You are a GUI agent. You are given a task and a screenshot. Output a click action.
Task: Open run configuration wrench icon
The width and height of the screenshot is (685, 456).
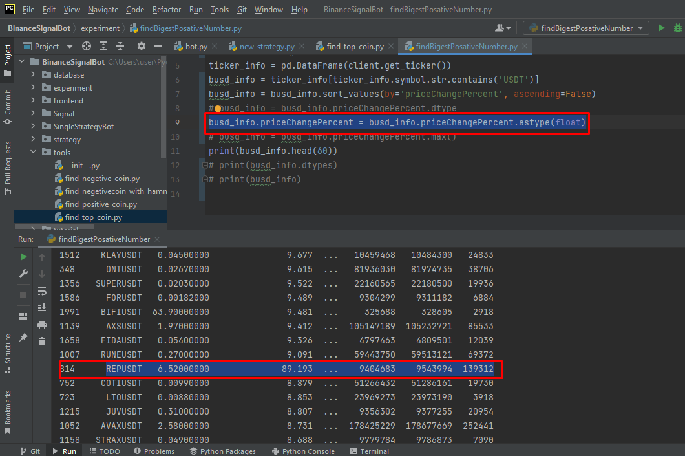pyautogui.click(x=24, y=274)
